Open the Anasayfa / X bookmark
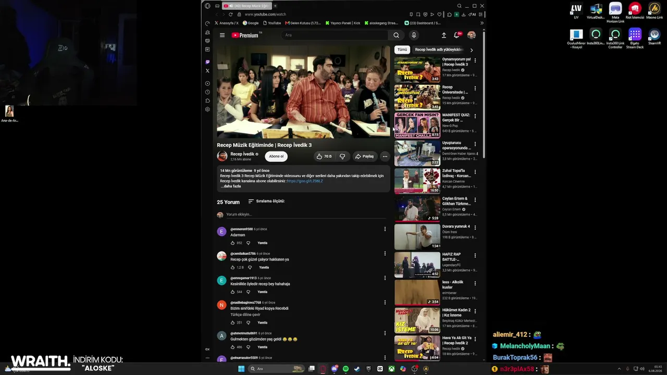Screen dimensions: 667x375 226,23
